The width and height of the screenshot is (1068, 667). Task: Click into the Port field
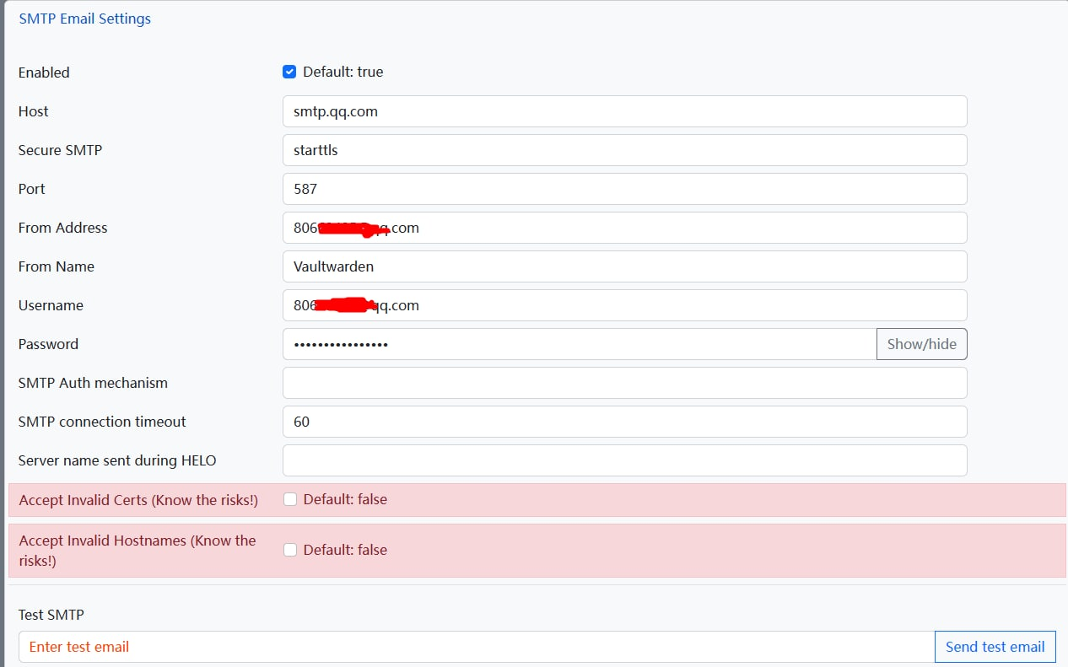click(624, 189)
